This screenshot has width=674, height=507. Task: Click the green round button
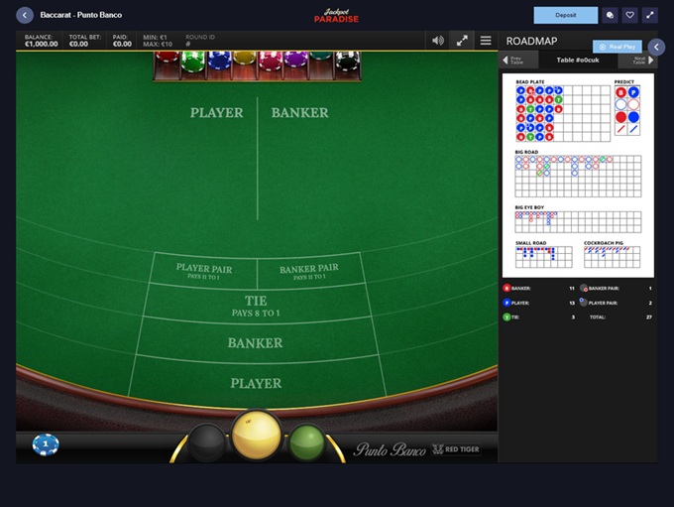click(x=306, y=442)
